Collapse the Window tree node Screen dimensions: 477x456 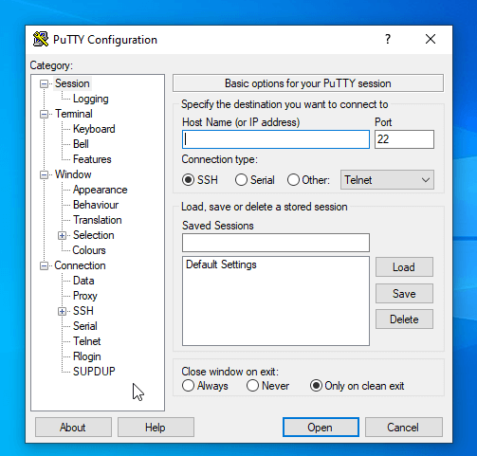click(44, 174)
